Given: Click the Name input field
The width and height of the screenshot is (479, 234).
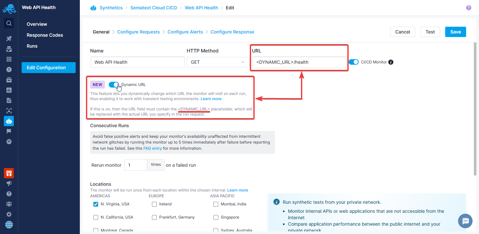Looking at the screenshot, I should [137, 62].
